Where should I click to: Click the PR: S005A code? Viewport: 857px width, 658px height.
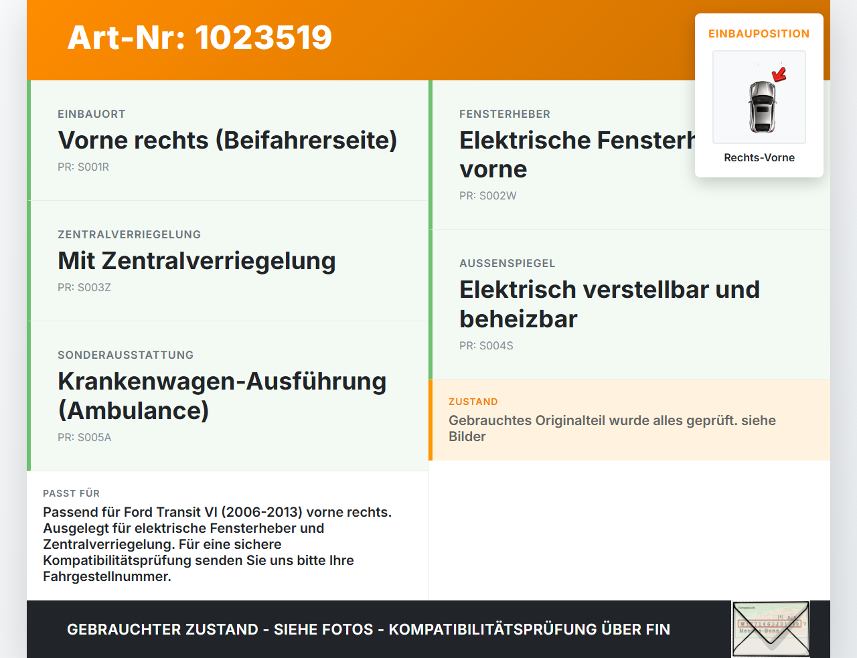coord(84,437)
